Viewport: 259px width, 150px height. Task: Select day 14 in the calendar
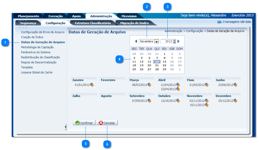tap(157, 62)
